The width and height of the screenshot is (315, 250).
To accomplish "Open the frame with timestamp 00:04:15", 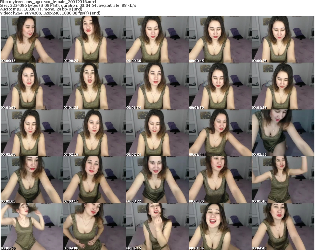I will (157, 227).
